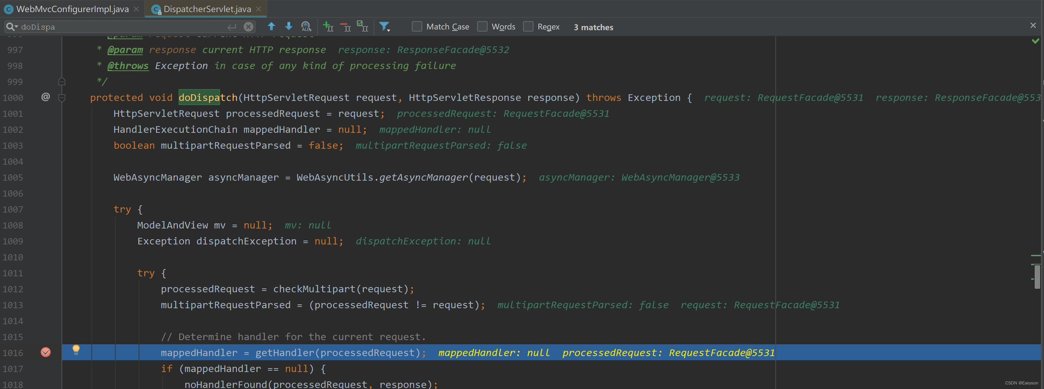Click the getAsyncManager call on line 1005

424,177
